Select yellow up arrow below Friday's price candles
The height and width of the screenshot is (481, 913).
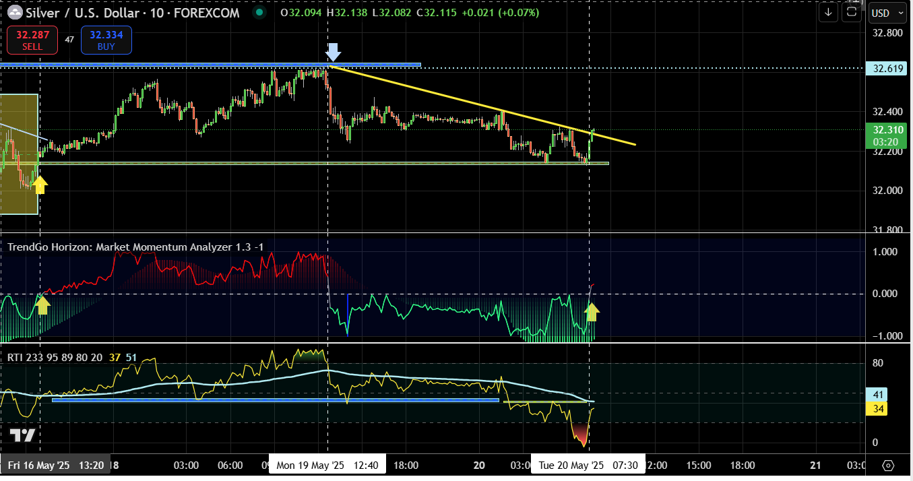point(40,184)
